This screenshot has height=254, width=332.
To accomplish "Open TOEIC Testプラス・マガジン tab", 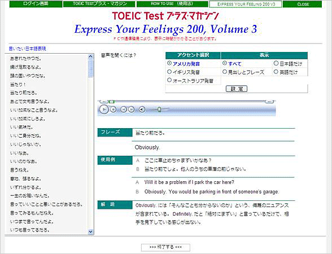I will pos(99,4).
